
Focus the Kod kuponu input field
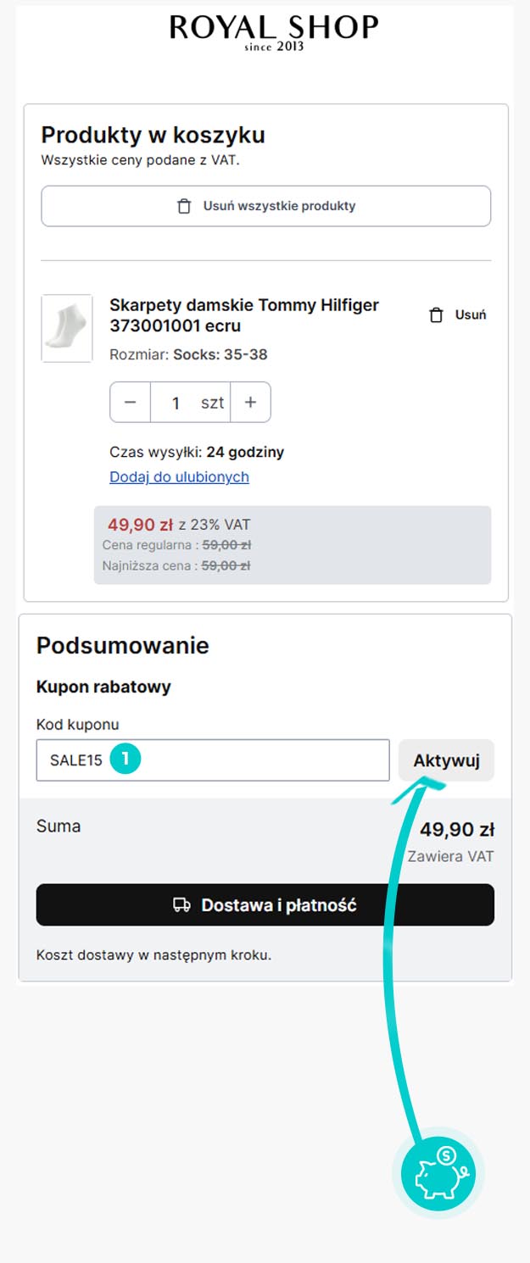pyautogui.click(x=212, y=760)
